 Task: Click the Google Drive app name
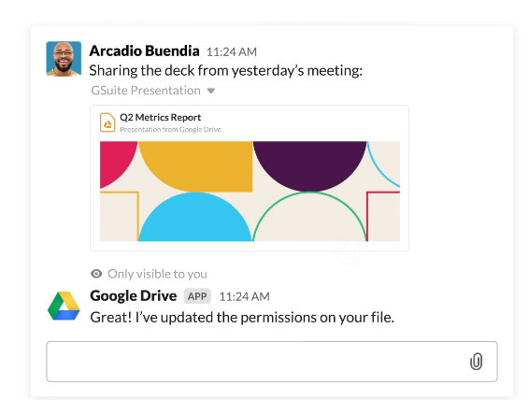click(x=134, y=295)
